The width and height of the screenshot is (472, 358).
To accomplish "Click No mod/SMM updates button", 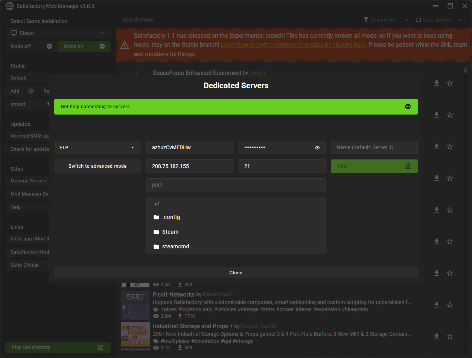I will 27,136.
